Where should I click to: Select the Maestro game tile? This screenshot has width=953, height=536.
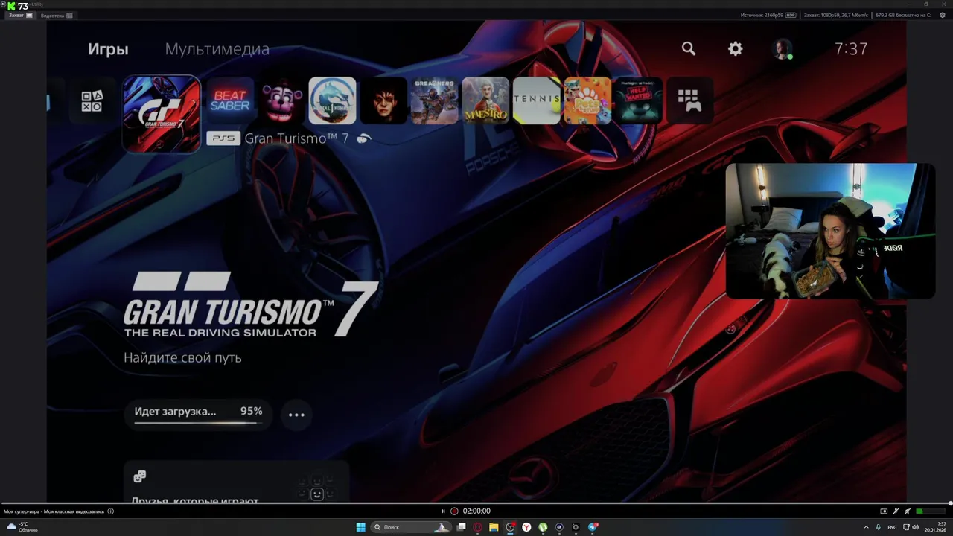click(485, 100)
